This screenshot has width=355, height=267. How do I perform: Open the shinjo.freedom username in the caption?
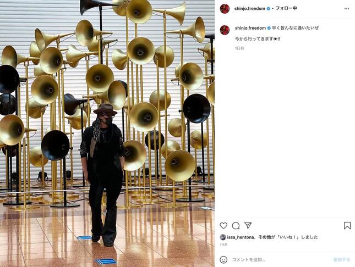pos(250,28)
